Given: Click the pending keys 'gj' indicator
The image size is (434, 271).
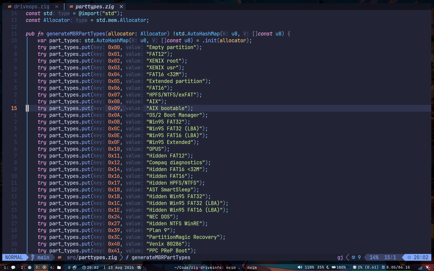Looking at the screenshot, I should pyautogui.click(x=340, y=257).
